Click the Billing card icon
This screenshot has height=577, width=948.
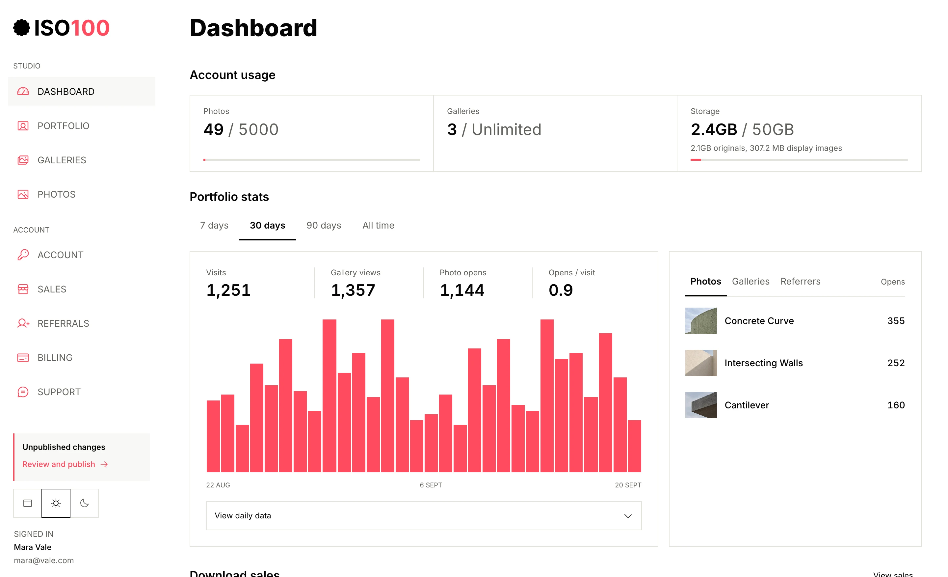click(x=23, y=358)
